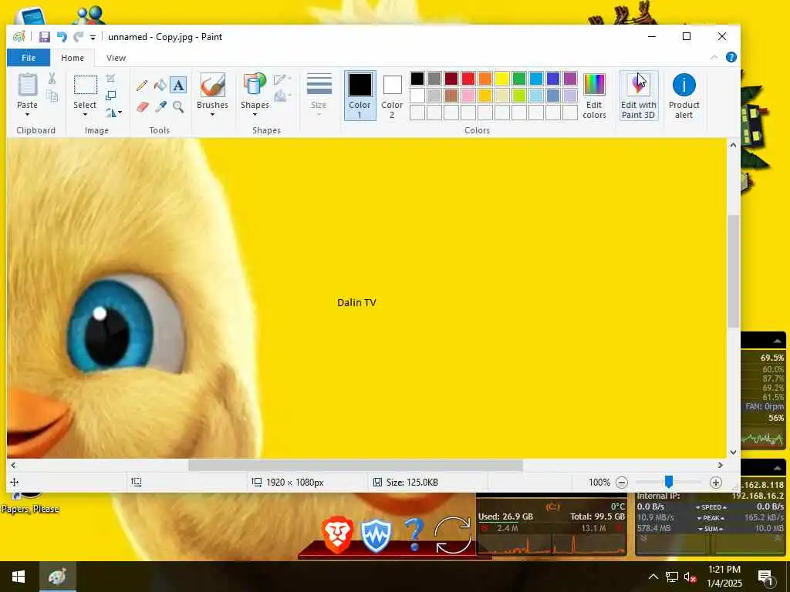Open the Paste dropdown arrow
This screenshot has height=592, width=790.
coord(27,115)
